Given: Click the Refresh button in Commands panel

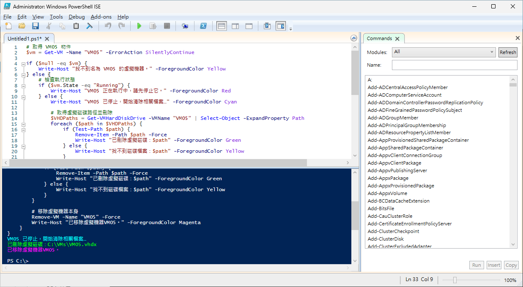Looking at the screenshot, I should click(x=508, y=52).
